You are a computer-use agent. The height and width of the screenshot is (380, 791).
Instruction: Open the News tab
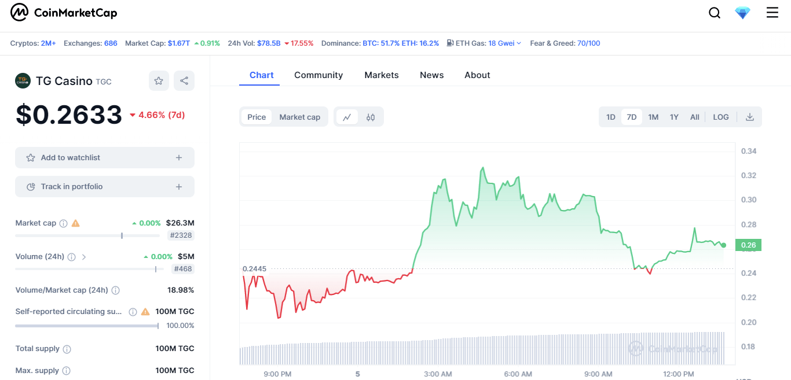tap(432, 75)
